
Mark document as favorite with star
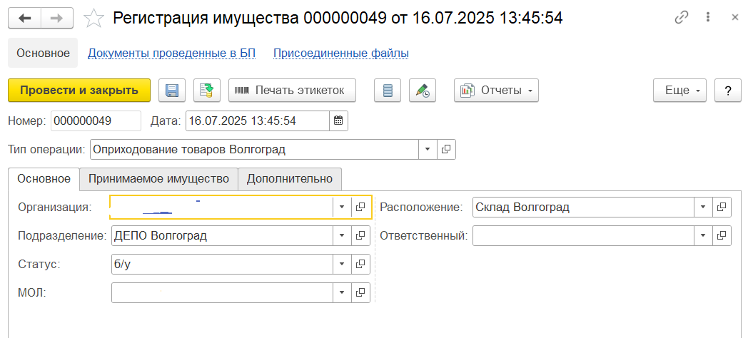point(94,19)
